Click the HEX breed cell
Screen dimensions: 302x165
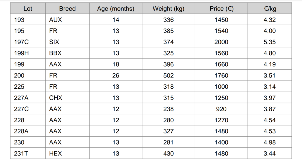(x=55, y=154)
